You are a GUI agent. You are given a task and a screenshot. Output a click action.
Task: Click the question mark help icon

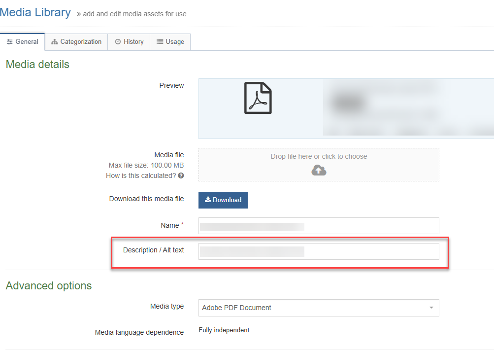[x=181, y=175]
